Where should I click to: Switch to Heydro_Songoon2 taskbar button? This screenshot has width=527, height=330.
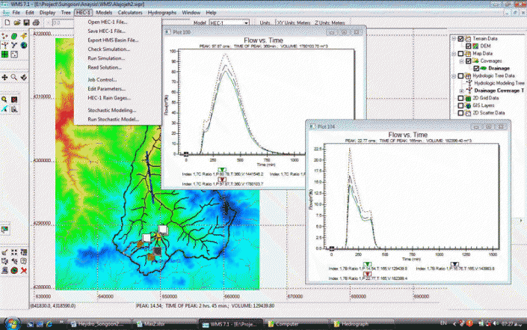(x=99, y=324)
